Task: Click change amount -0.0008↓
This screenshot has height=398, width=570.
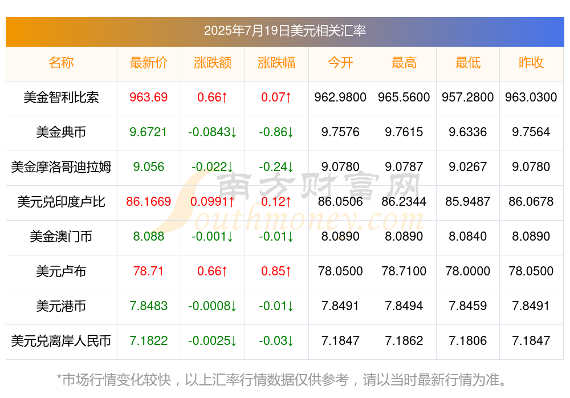Action: tap(212, 306)
